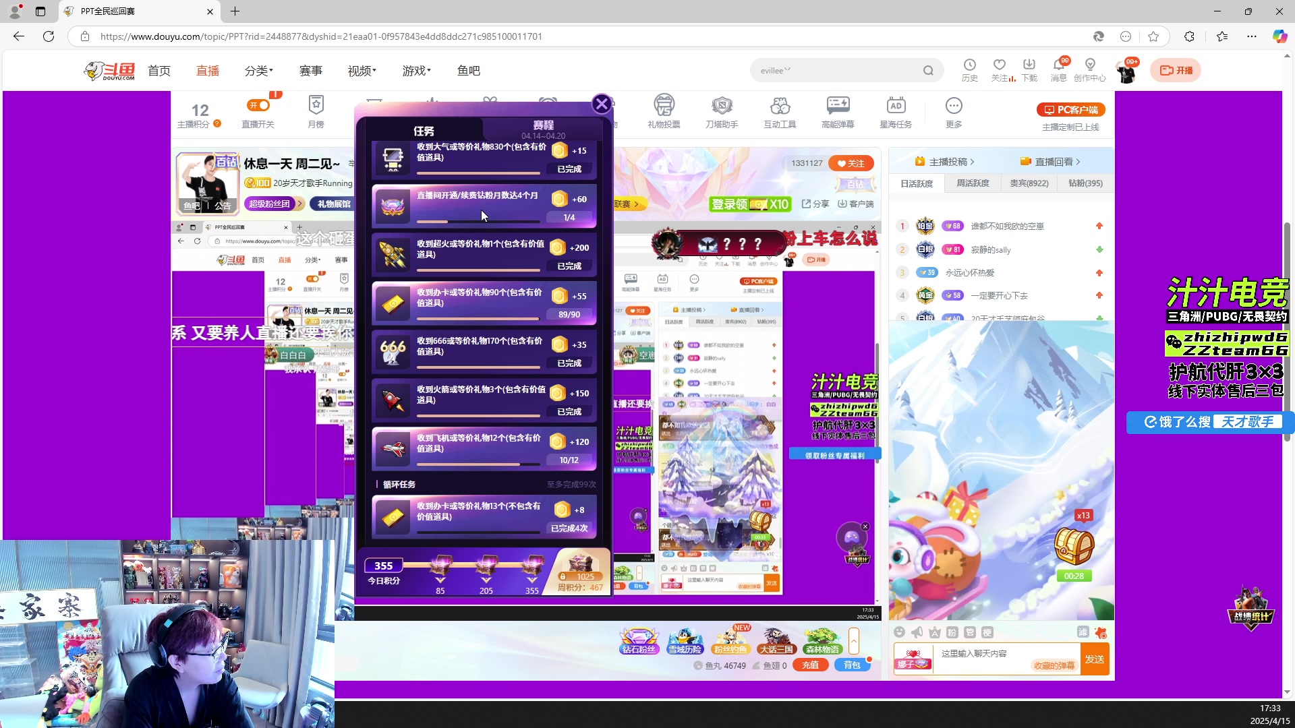Click the 充值 recharge button
Image resolution: width=1295 pixels, height=728 pixels.
coord(810,665)
